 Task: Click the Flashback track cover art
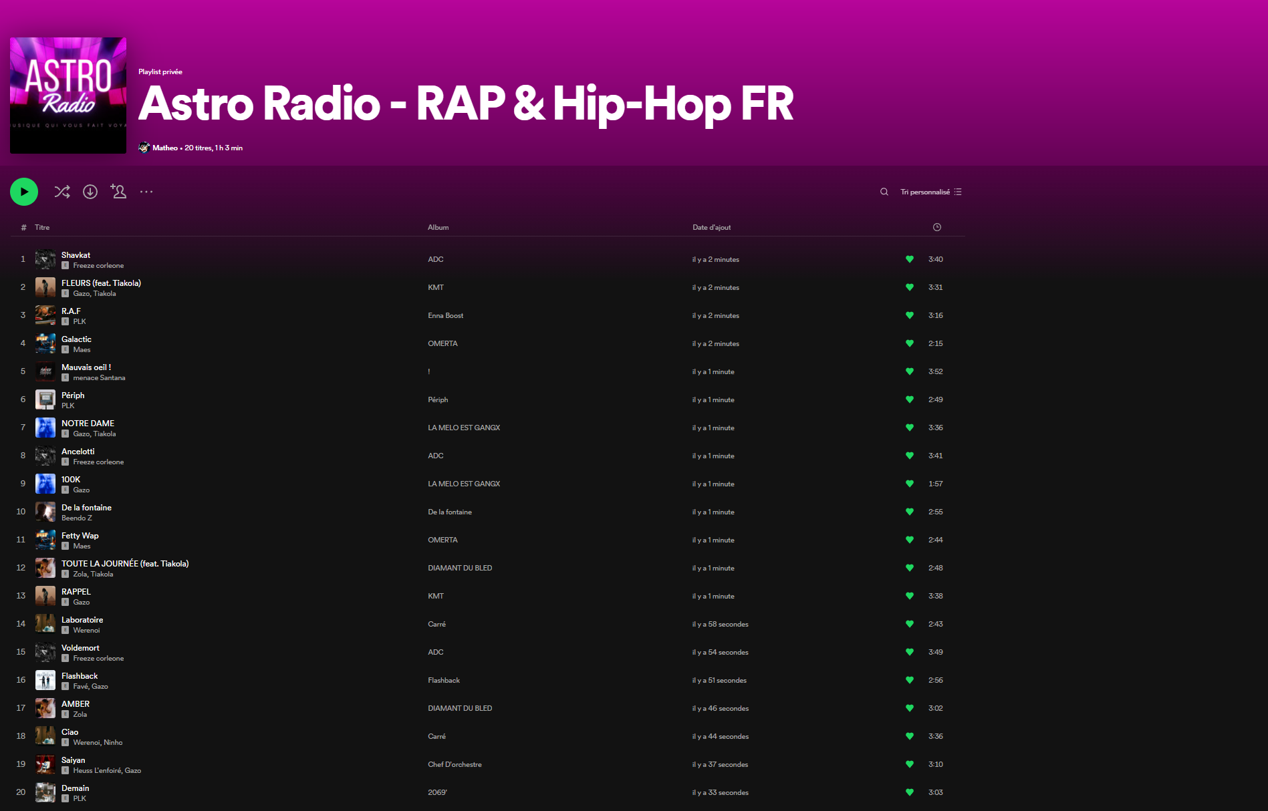pos(45,680)
